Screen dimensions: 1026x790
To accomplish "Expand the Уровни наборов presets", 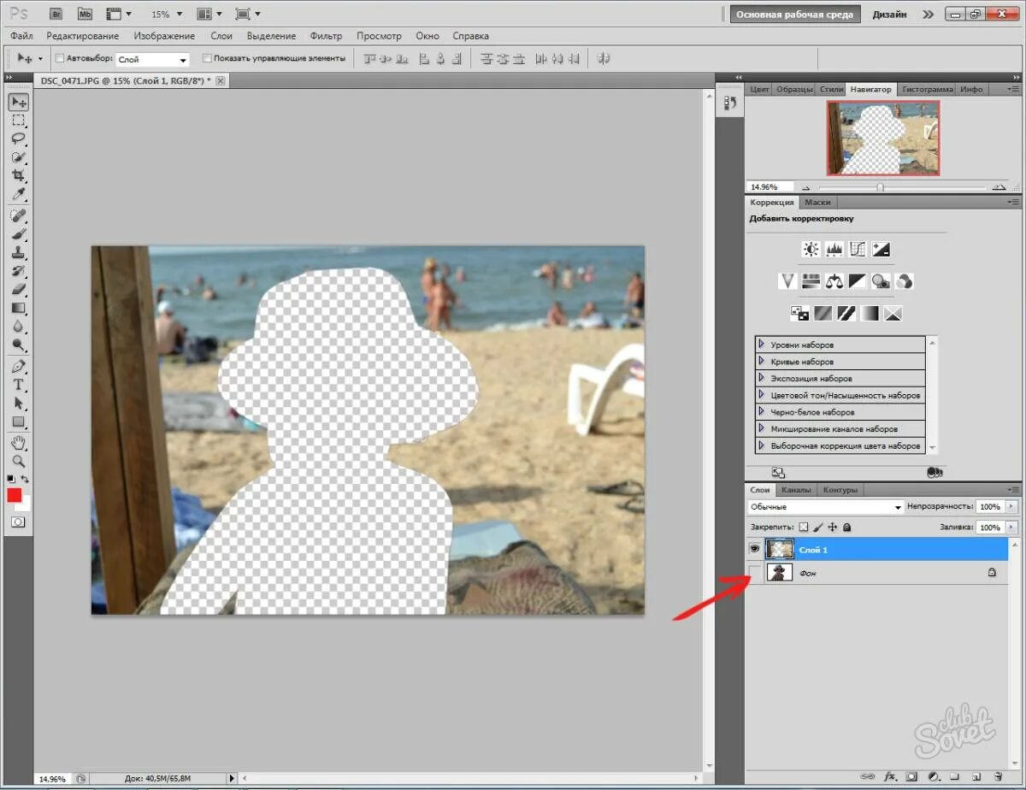I will click(x=840, y=345).
